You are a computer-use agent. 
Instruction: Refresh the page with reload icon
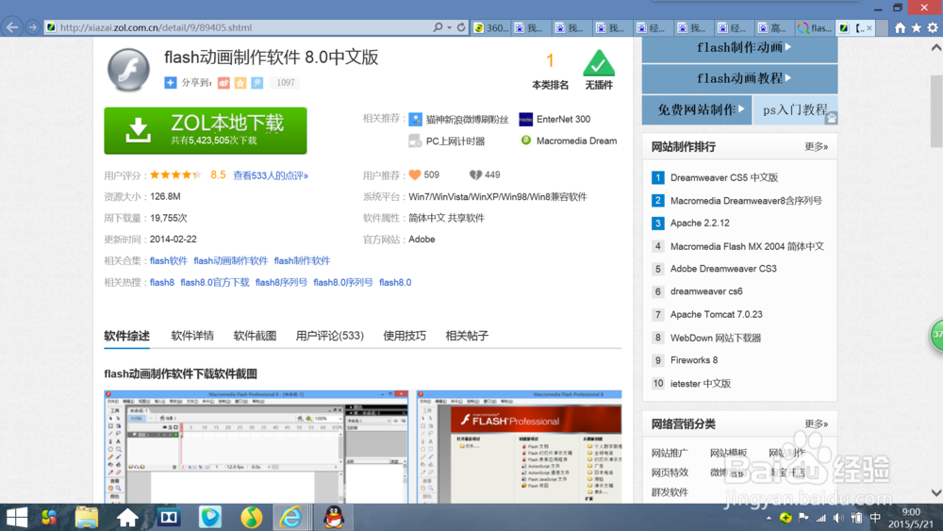click(461, 27)
